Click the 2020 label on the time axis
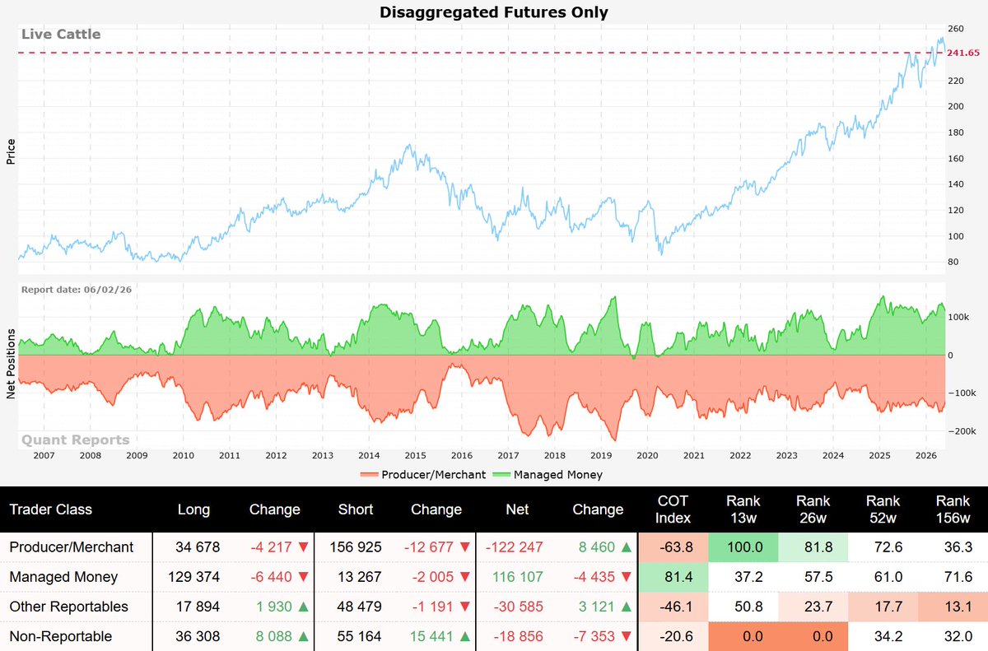The image size is (988, 651). (647, 455)
